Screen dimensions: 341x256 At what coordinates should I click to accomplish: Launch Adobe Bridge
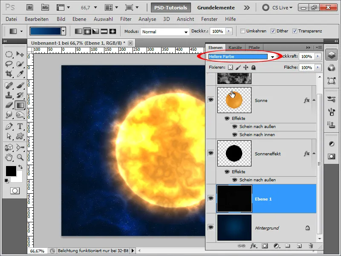coord(30,8)
